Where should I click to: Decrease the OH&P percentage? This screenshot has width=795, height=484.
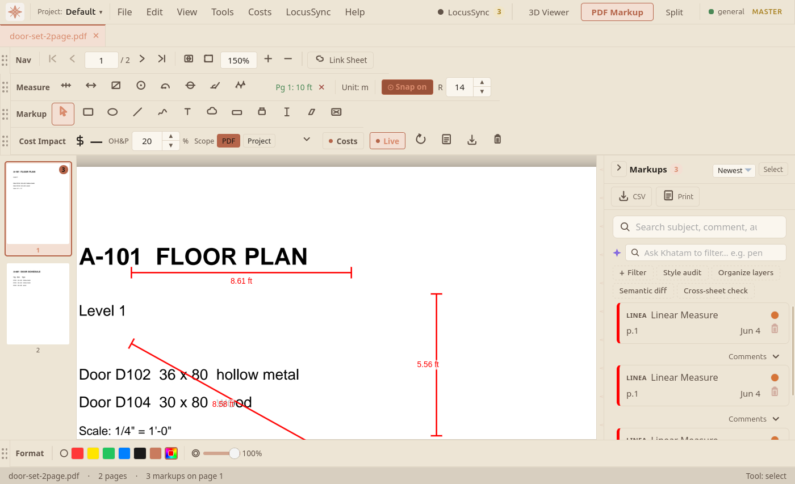click(171, 146)
